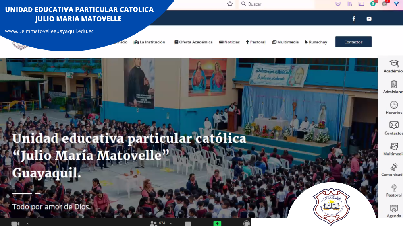This screenshot has width=403, height=226.
Task: Open the Zoom chat icon
Action: click(188, 224)
